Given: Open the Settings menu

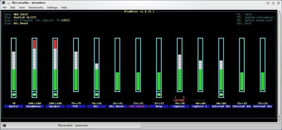Looking at the screenshot, I should (x=52, y=7).
